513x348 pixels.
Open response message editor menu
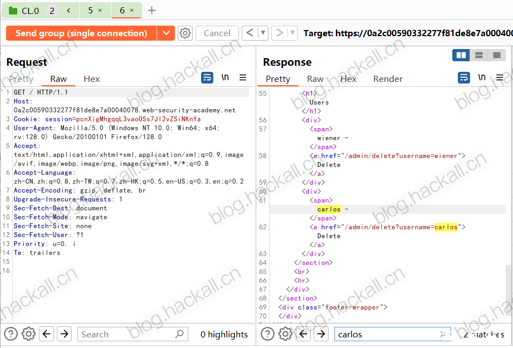500,77
